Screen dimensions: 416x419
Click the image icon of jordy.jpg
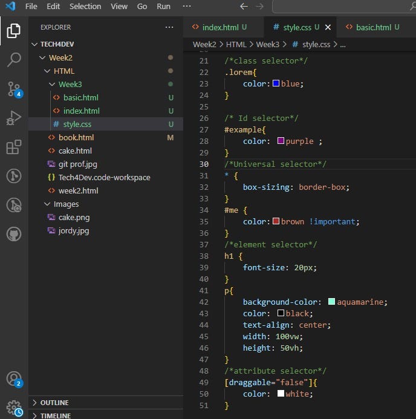pyautogui.click(x=51, y=230)
